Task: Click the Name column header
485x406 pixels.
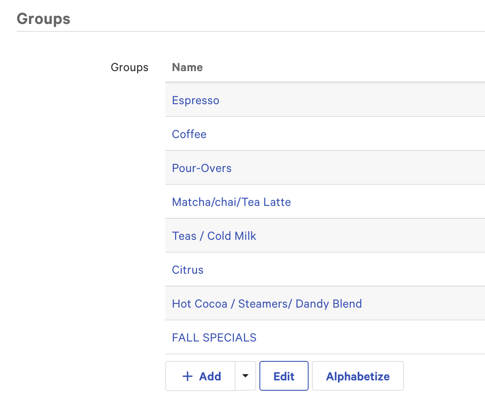Action: [x=187, y=67]
